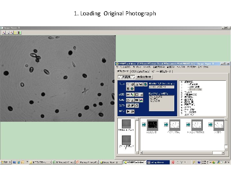Image resolution: width=231 pixels, height=173 pixels.
Task: Click the list box with three entries in the blue panel
Action: point(161,103)
